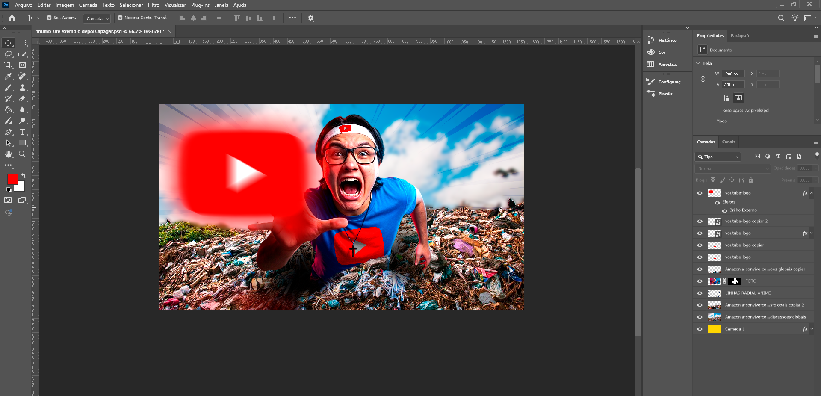Hide Amazonia-convive-co...discussoes-globais layer
The image size is (821, 396).
700,317
